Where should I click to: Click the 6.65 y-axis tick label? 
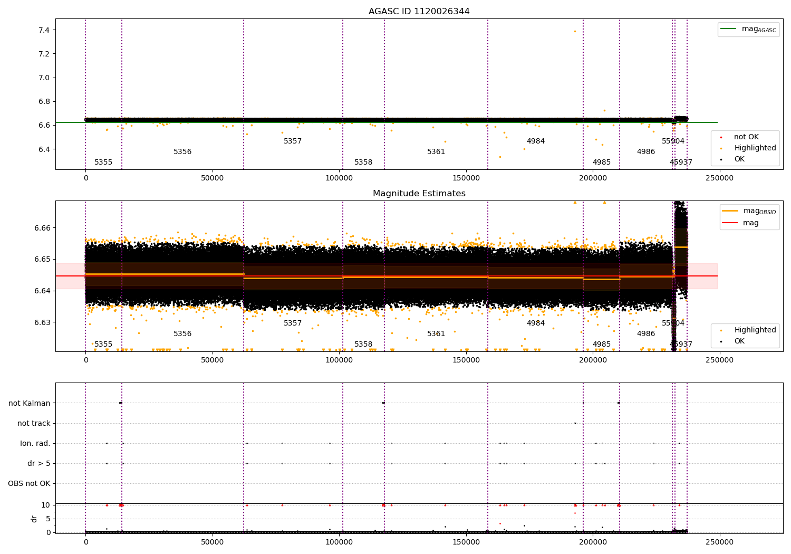pyautogui.click(x=42, y=260)
